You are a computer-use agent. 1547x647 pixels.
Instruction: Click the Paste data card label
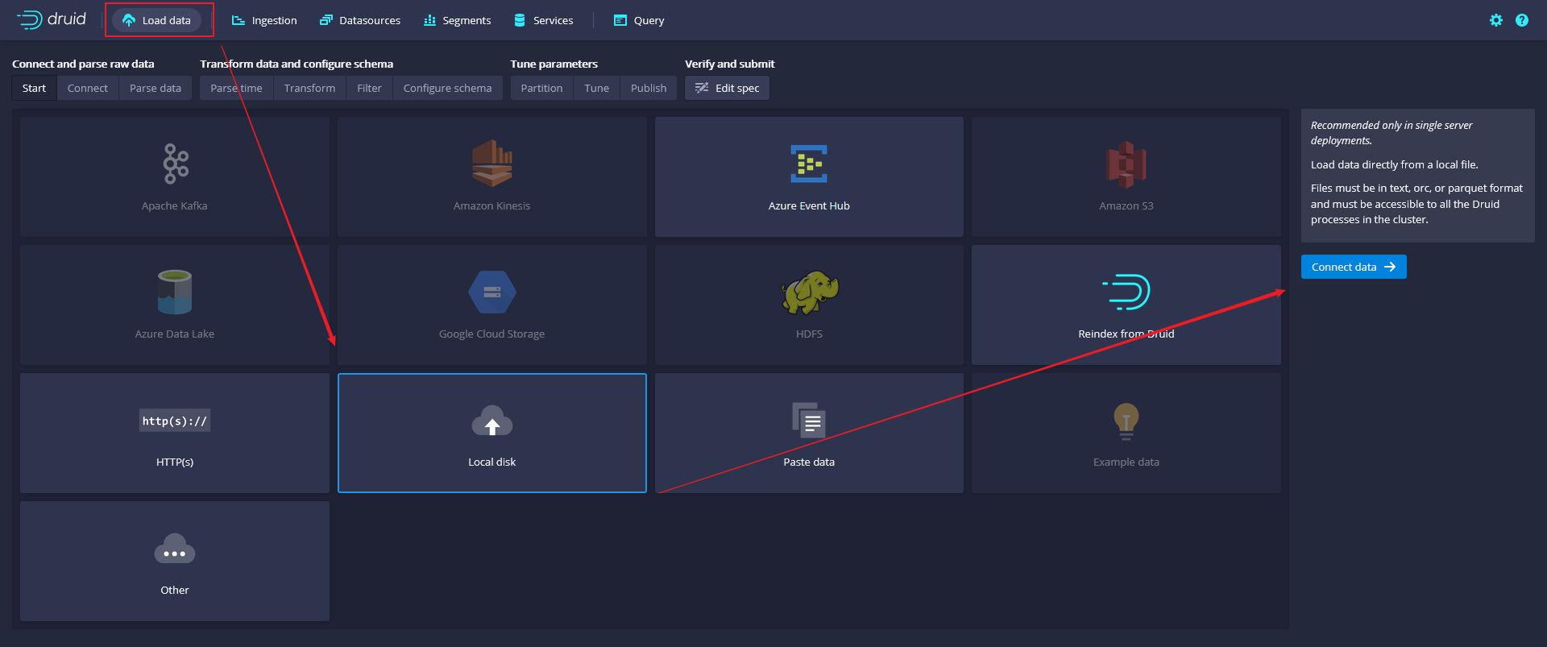(809, 462)
